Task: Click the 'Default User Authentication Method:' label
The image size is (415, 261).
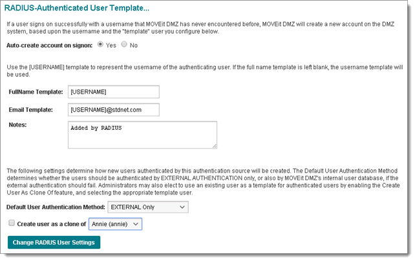Action: coord(55,207)
